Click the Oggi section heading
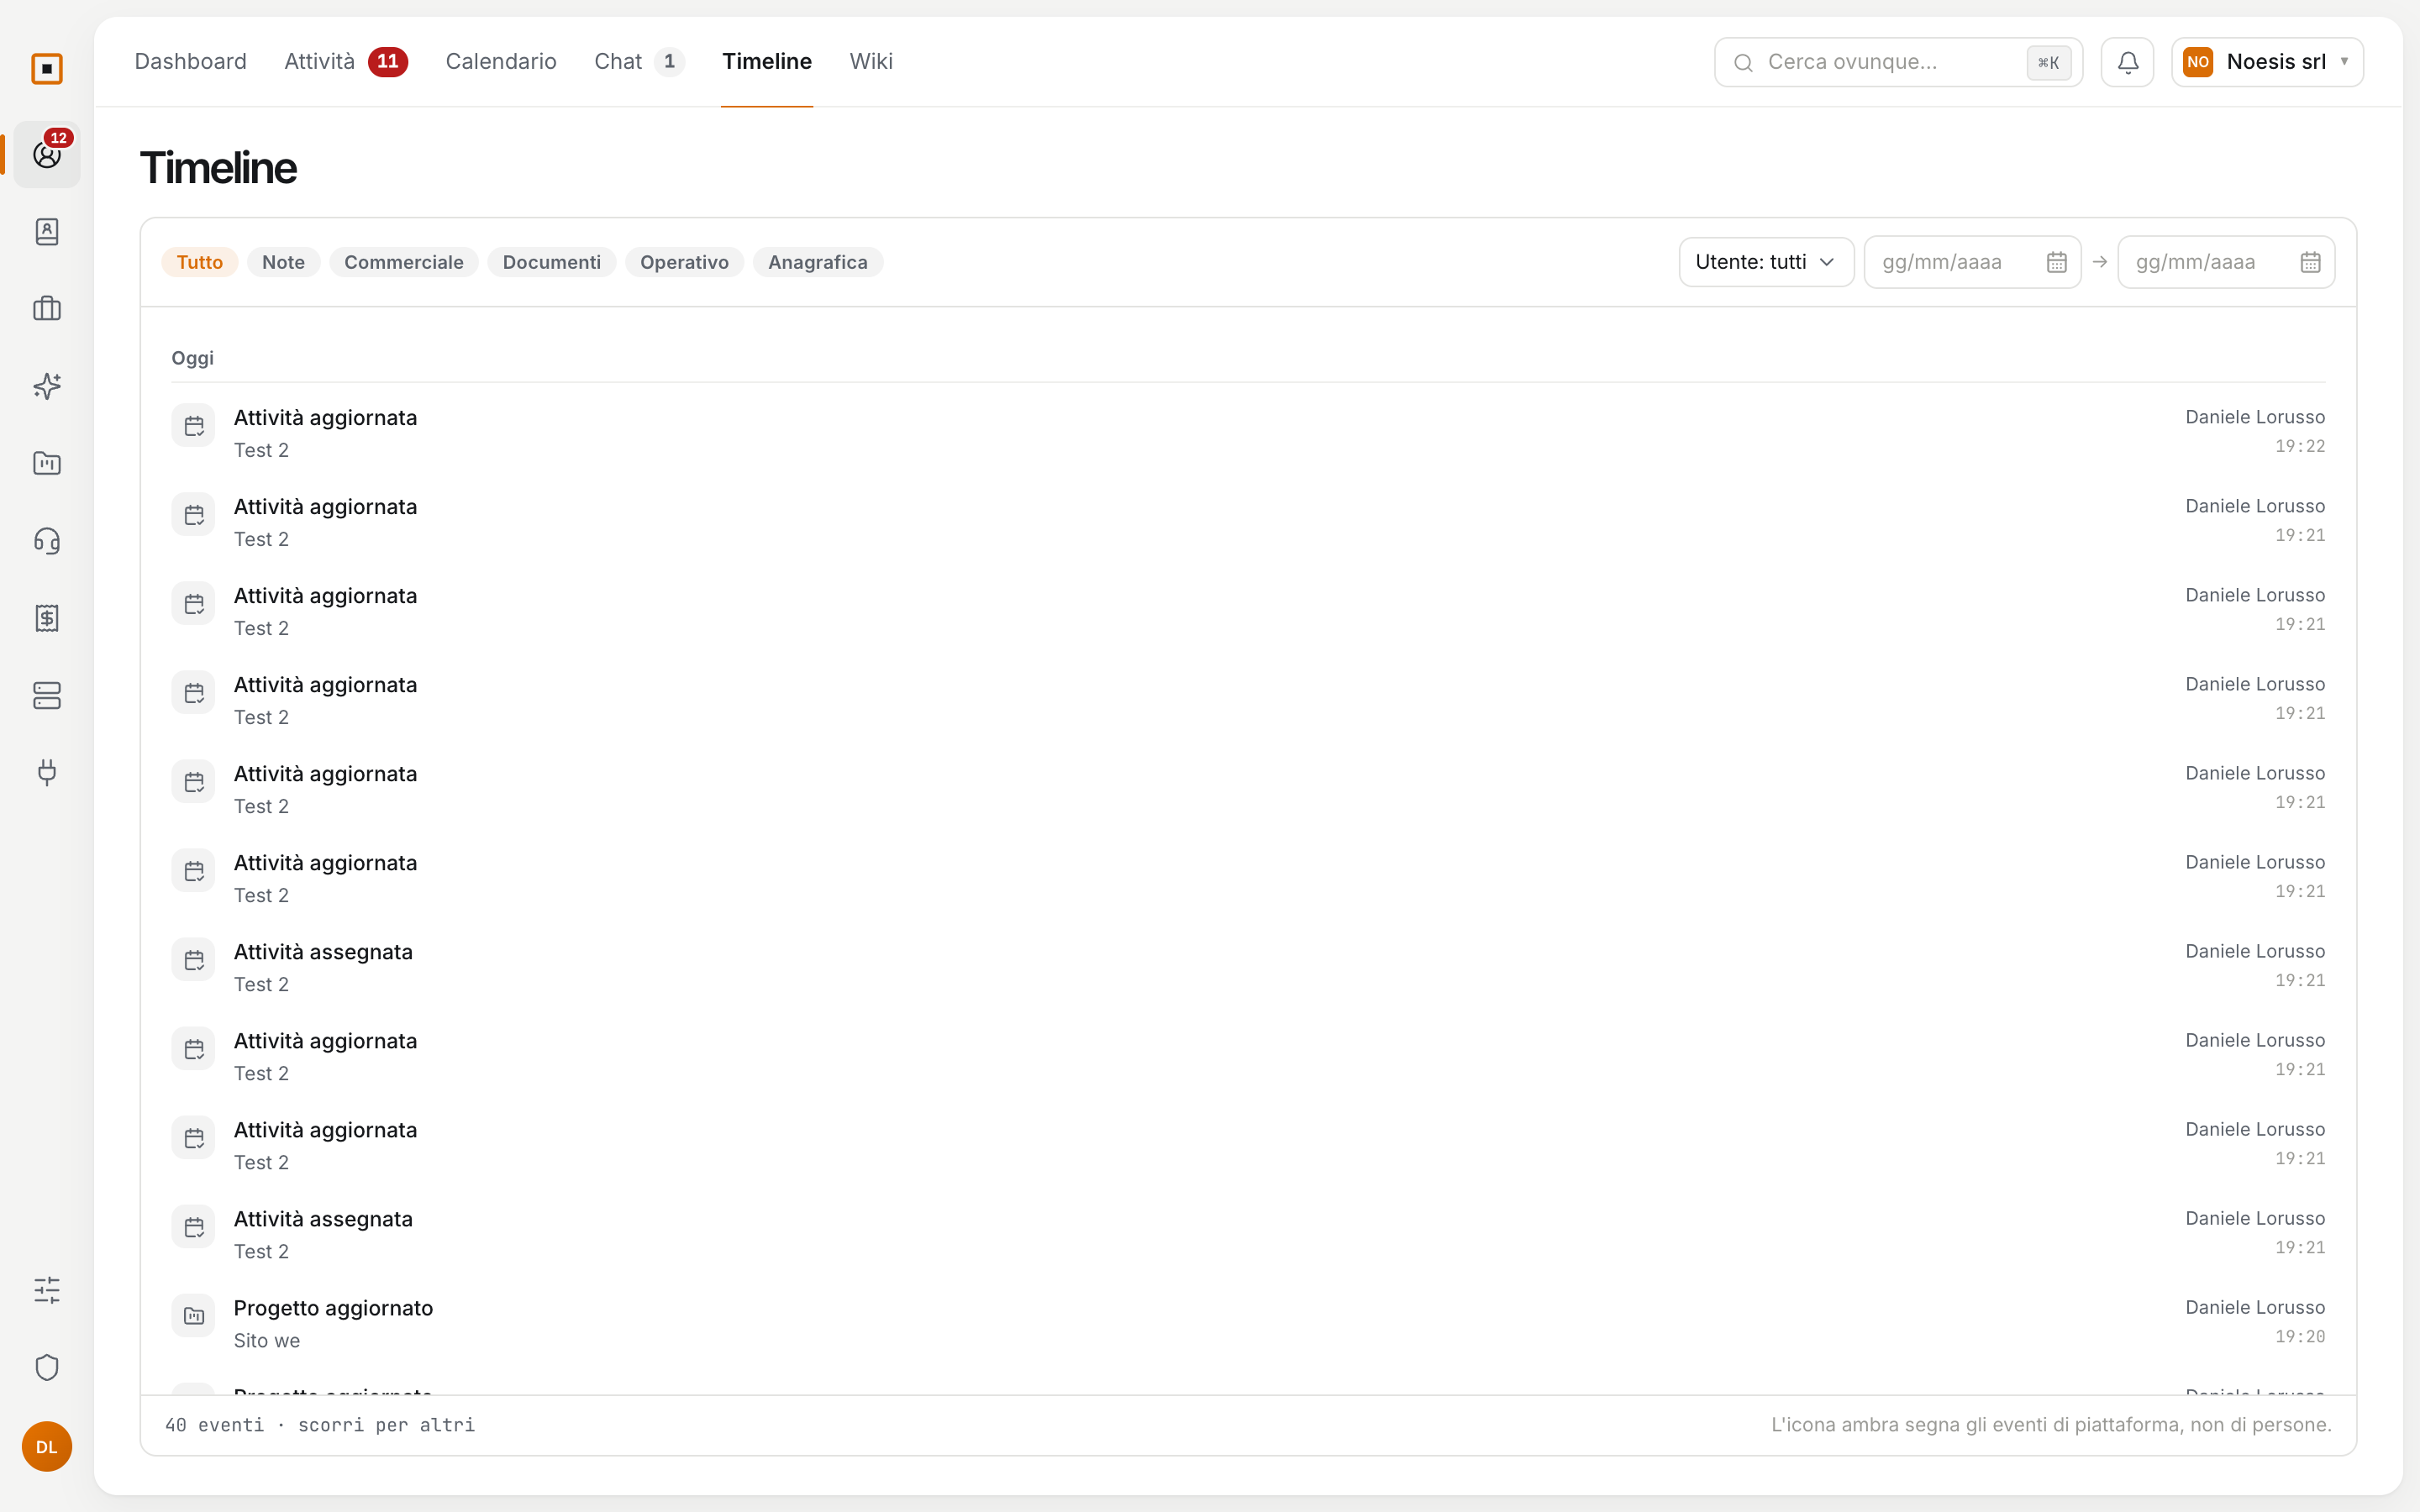This screenshot has height=1512, width=2420. [192, 358]
